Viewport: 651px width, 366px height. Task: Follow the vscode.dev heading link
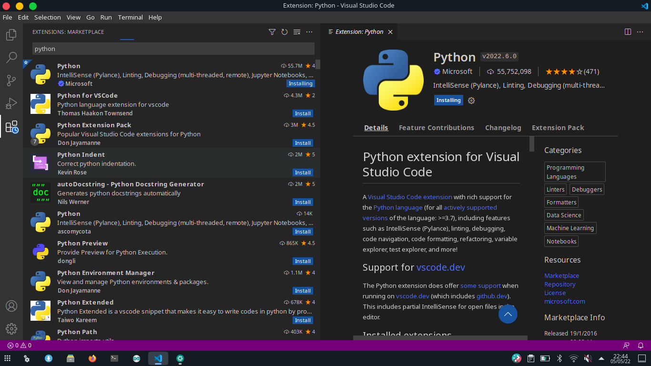441,267
